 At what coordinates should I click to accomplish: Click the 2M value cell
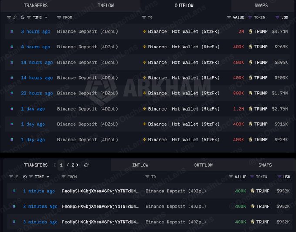click(x=241, y=31)
